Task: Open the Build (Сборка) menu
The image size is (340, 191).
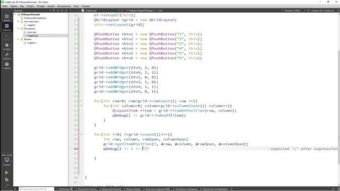Action: point(30,6)
